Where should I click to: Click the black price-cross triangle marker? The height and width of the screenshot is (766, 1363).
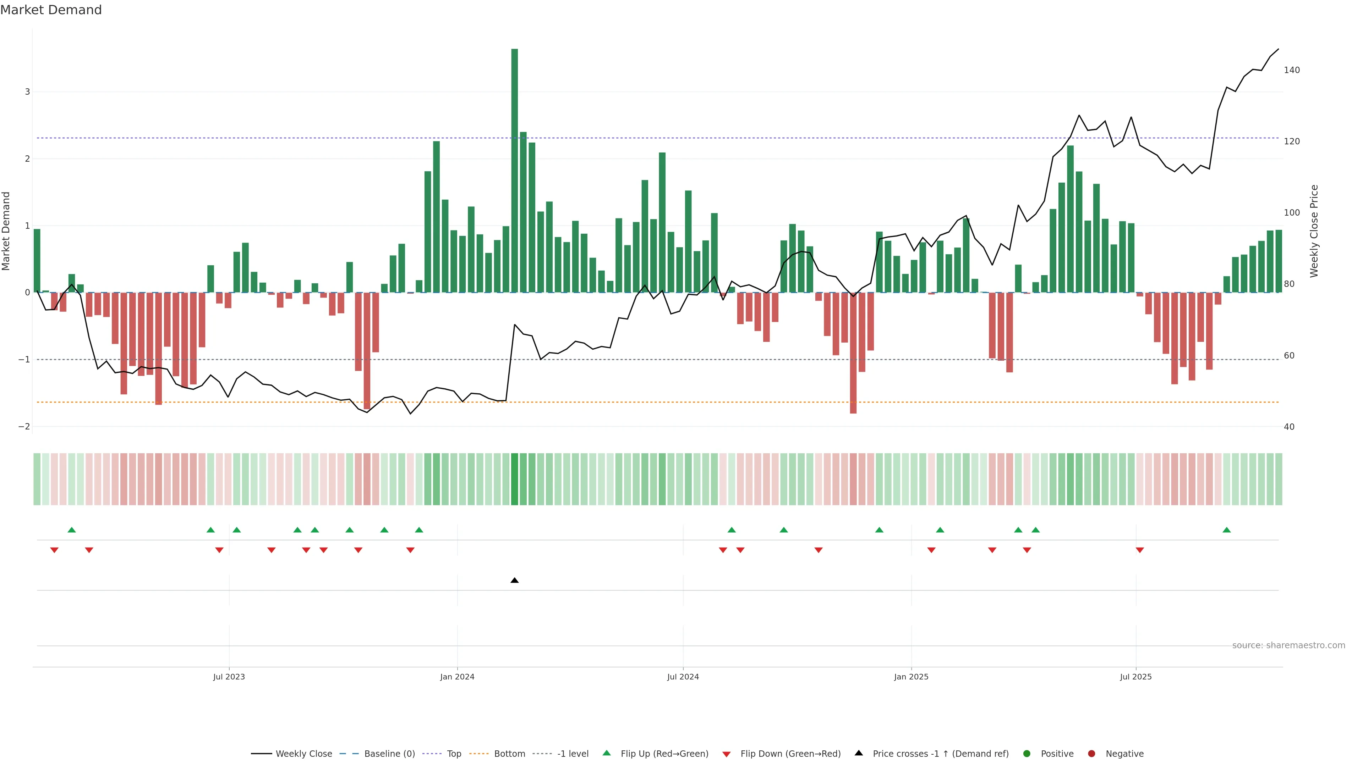514,581
